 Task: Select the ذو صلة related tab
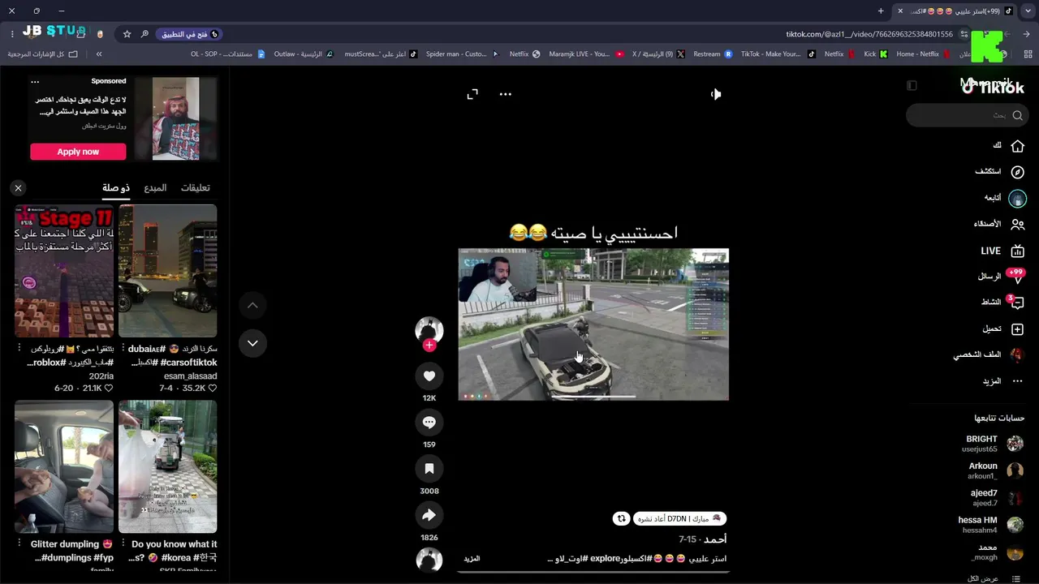(116, 188)
